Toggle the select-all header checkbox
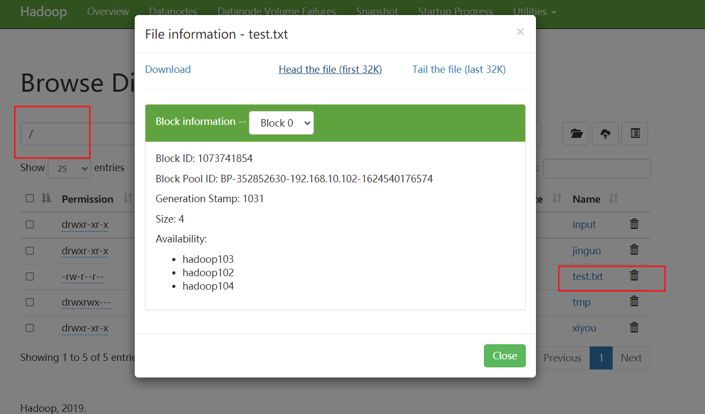This screenshot has height=414, width=705. 30,198
